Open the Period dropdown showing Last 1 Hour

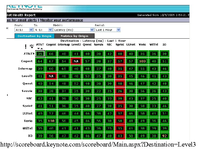(108, 30)
